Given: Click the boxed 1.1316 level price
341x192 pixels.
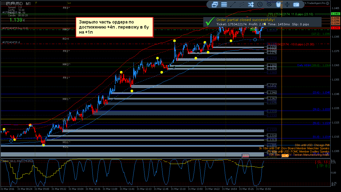Looking at the screenshot, I should [272, 136].
